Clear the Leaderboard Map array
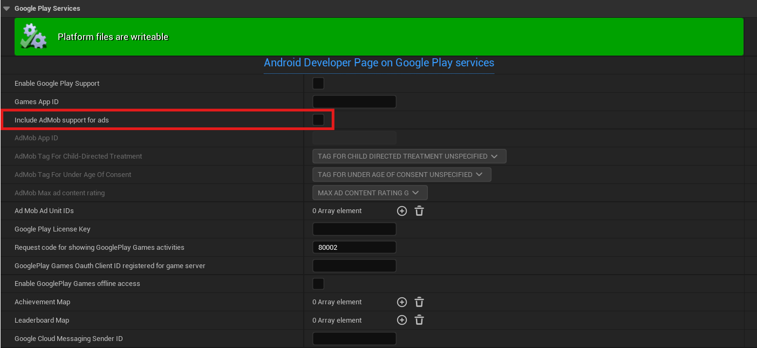 coord(419,320)
